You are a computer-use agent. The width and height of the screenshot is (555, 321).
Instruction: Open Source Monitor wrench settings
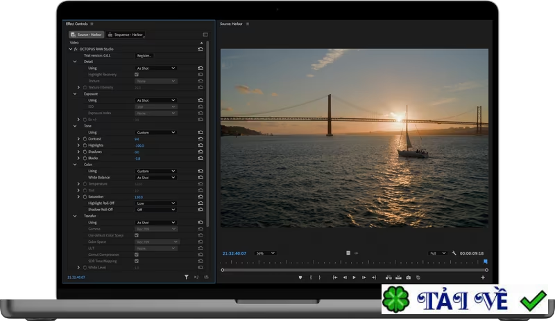[x=454, y=253]
